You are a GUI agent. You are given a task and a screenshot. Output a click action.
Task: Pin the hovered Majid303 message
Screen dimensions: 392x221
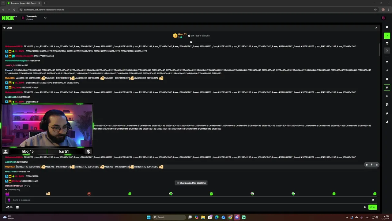tap(372, 165)
